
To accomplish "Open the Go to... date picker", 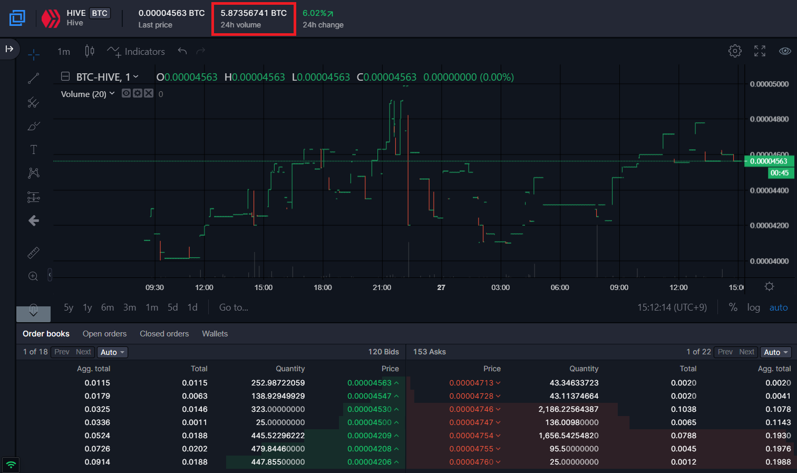I will (x=234, y=307).
